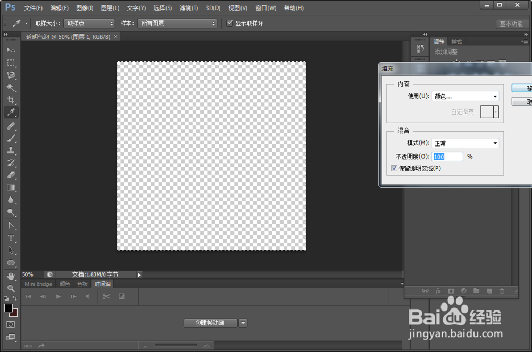Select the Ellipse shape tool
Screen dimensions: 532x352
(x=11, y=263)
